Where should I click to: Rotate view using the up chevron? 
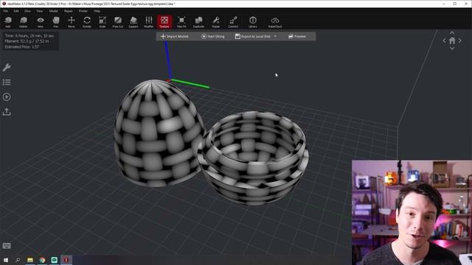(x=452, y=32)
